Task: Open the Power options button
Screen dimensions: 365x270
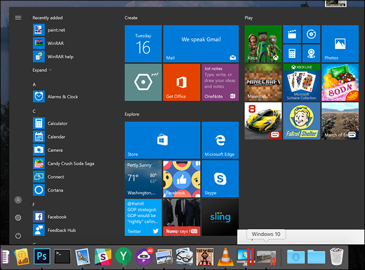Action: tap(18, 236)
